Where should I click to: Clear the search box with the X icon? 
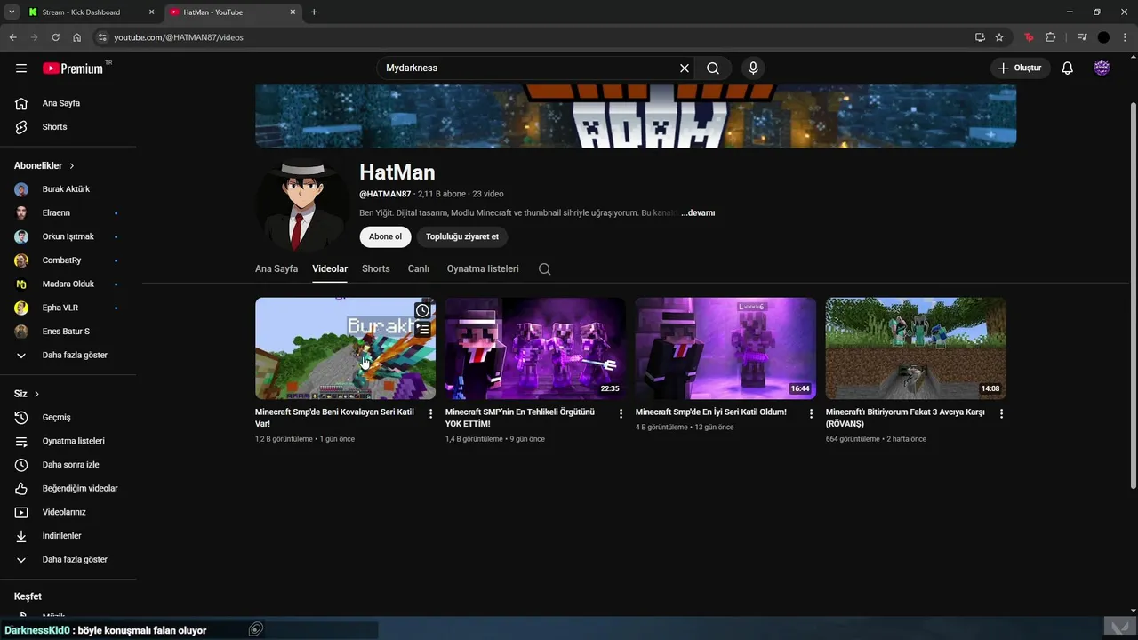(x=685, y=68)
